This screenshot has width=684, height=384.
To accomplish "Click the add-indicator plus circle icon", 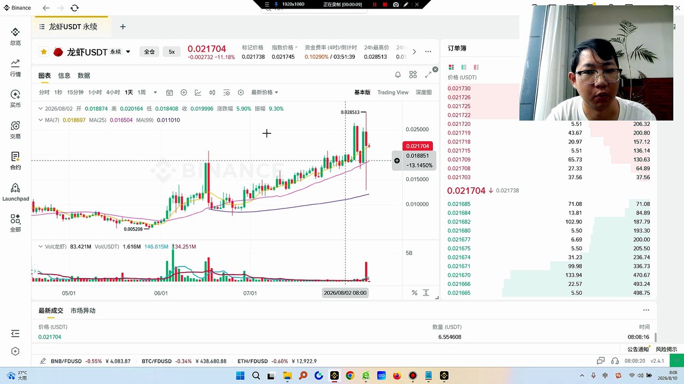I will 184,92.
